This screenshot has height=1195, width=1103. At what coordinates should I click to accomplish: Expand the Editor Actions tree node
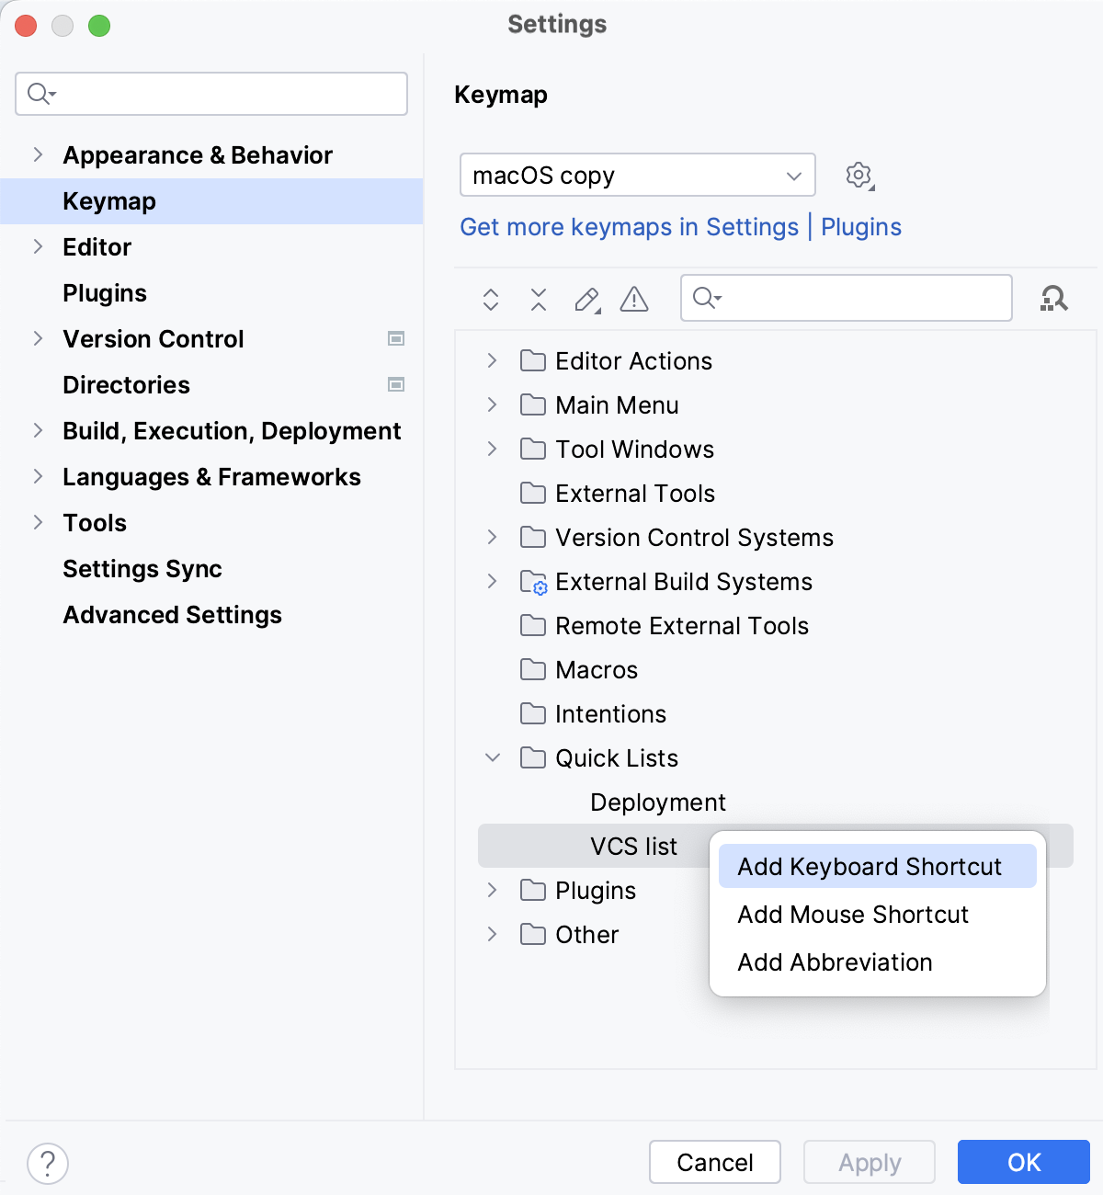pos(492,360)
